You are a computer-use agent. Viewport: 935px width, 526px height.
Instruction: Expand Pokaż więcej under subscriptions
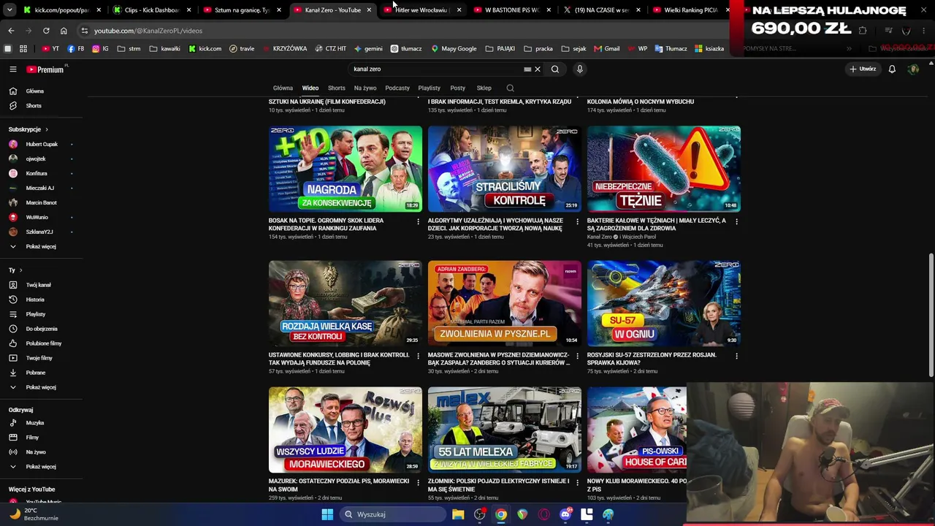coord(41,247)
